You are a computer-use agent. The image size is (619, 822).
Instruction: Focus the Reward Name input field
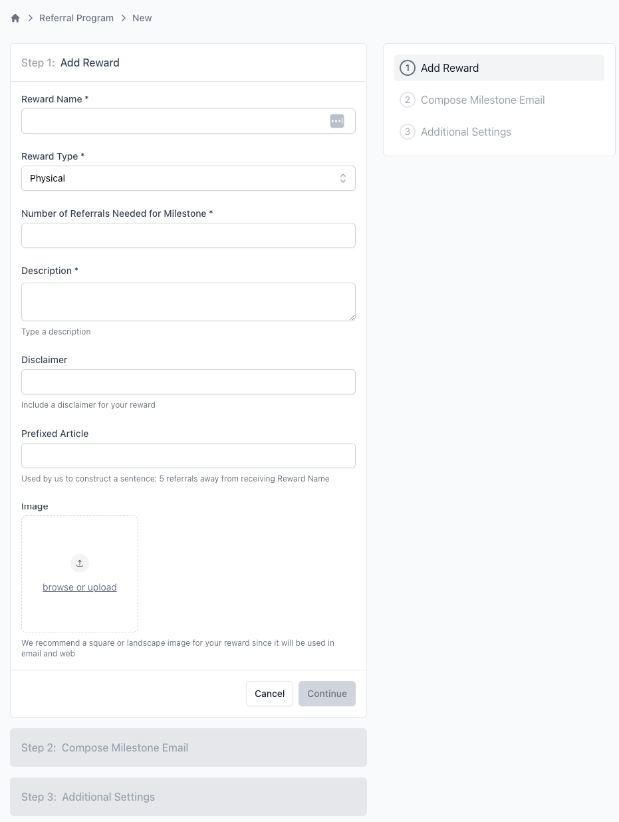click(x=174, y=121)
